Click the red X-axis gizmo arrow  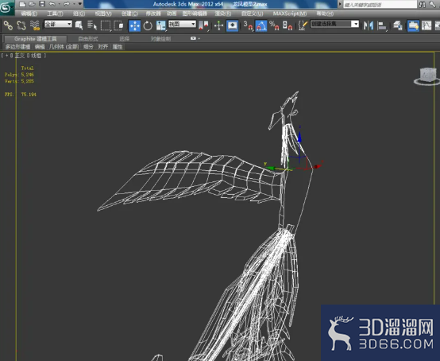click(317, 167)
